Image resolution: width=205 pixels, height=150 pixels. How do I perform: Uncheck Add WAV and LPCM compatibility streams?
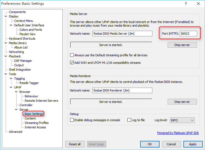[x=72, y=63]
